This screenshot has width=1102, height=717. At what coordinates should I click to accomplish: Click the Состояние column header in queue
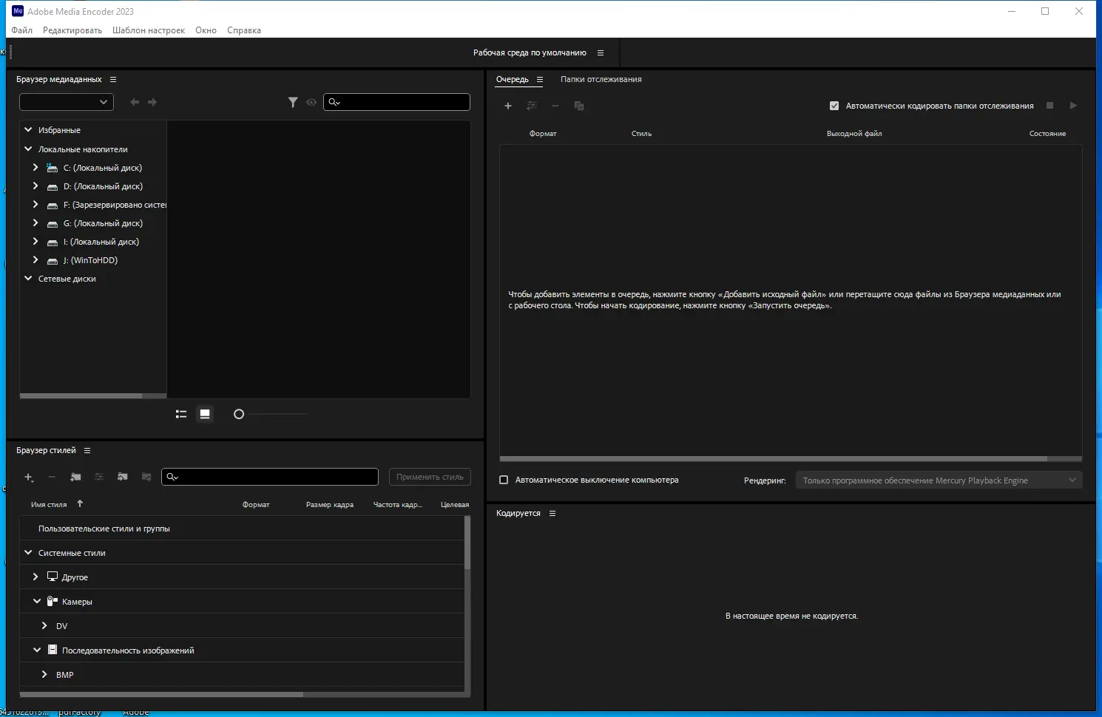coord(1047,134)
